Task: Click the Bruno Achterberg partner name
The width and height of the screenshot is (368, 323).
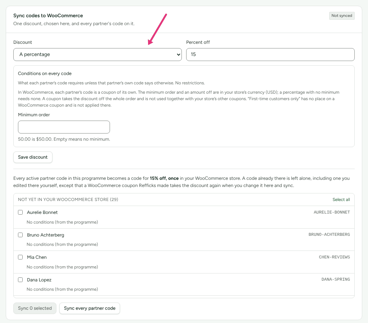Action: tap(46, 235)
